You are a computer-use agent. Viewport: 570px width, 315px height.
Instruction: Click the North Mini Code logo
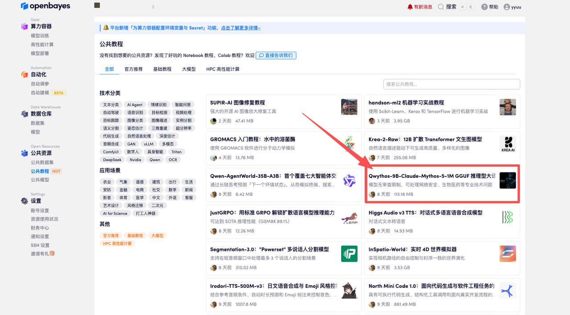[x=508, y=291]
